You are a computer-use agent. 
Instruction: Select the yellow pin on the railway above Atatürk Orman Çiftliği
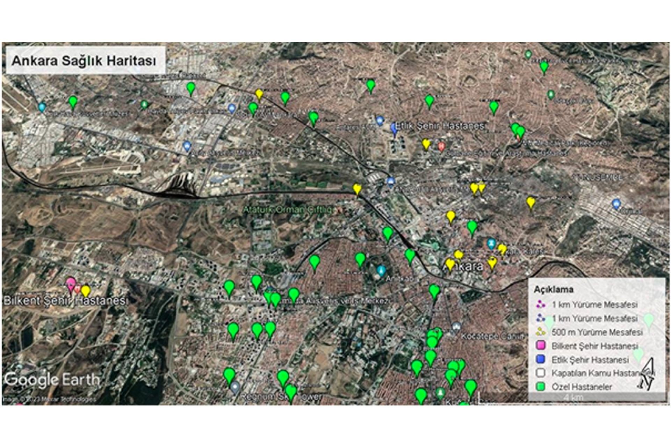[x=357, y=189]
